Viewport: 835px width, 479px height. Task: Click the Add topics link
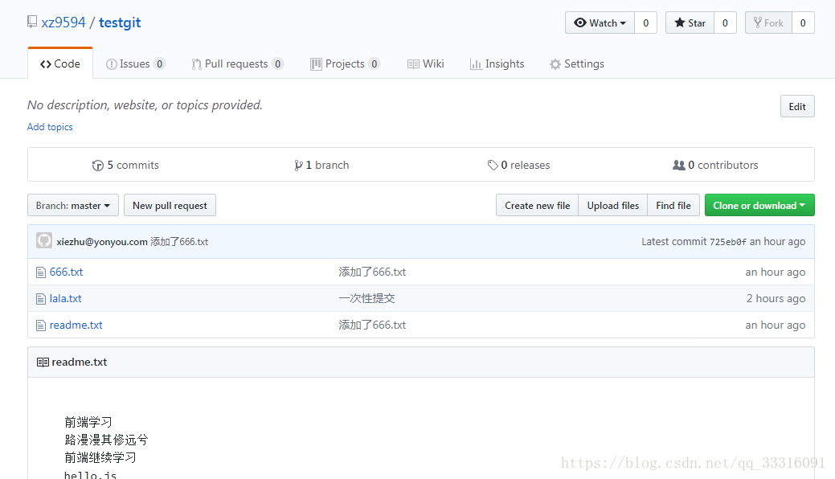coord(50,127)
